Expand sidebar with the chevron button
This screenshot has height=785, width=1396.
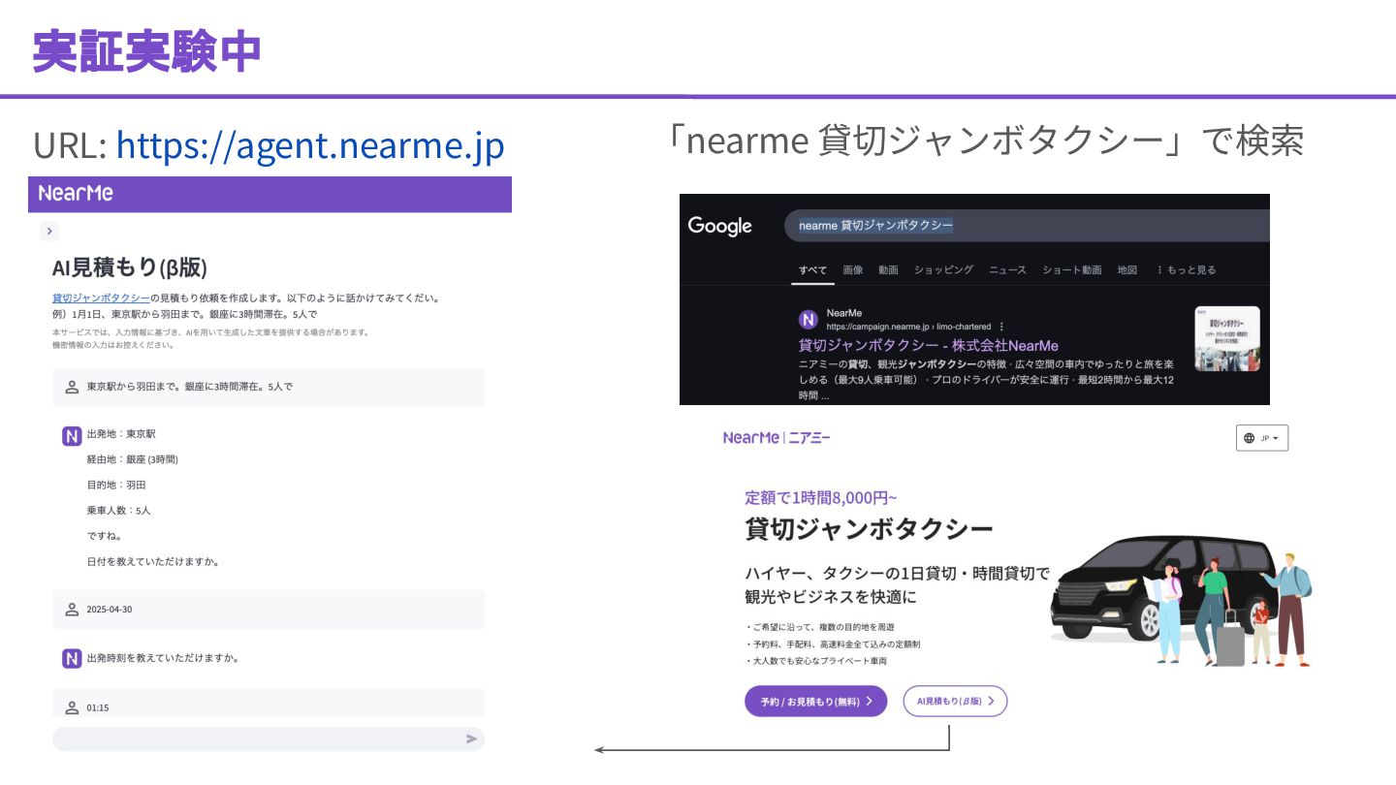pyautogui.click(x=49, y=231)
